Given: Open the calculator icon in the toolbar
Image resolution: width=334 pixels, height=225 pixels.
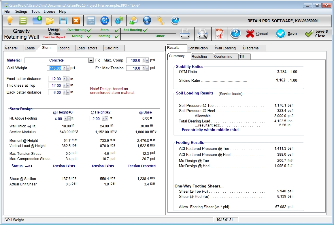Looking at the screenshot, I should (90, 21).
